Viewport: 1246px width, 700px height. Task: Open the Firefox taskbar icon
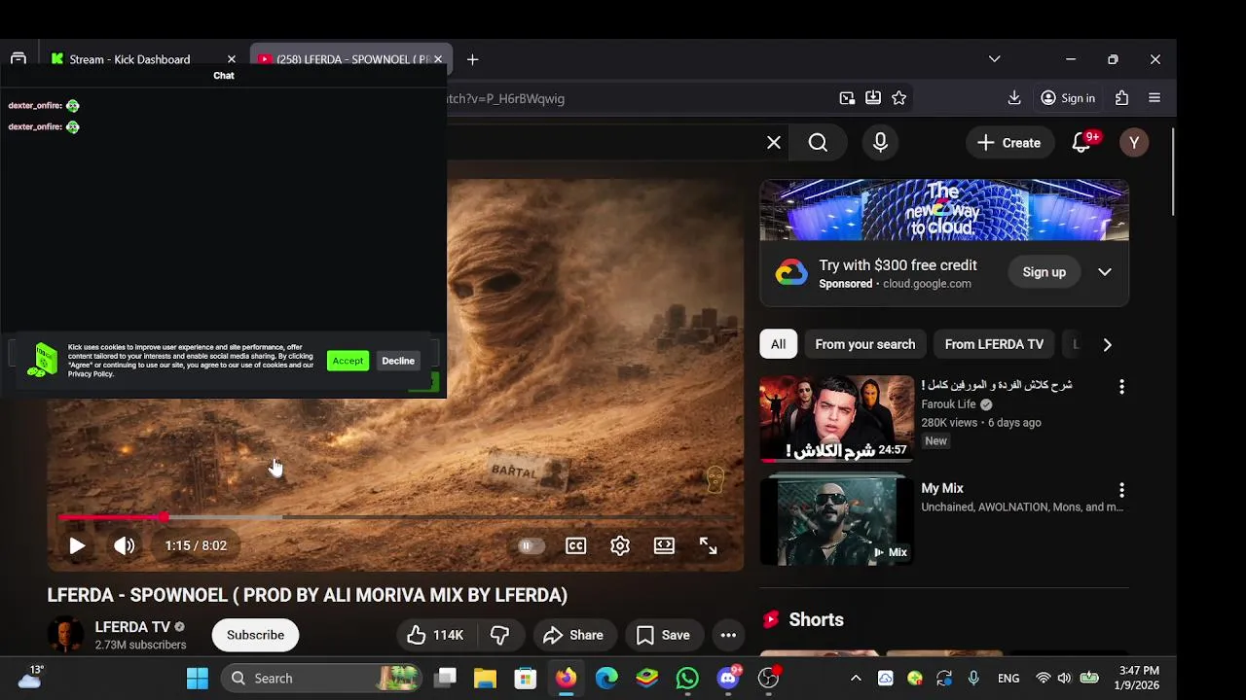[x=566, y=679]
